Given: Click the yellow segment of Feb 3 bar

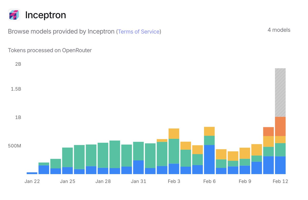Looking at the screenshot, I should (x=174, y=134).
